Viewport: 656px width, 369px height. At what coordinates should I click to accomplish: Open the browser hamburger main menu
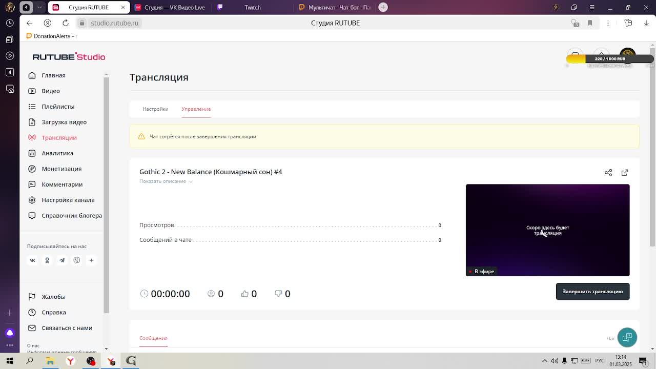click(x=592, y=7)
